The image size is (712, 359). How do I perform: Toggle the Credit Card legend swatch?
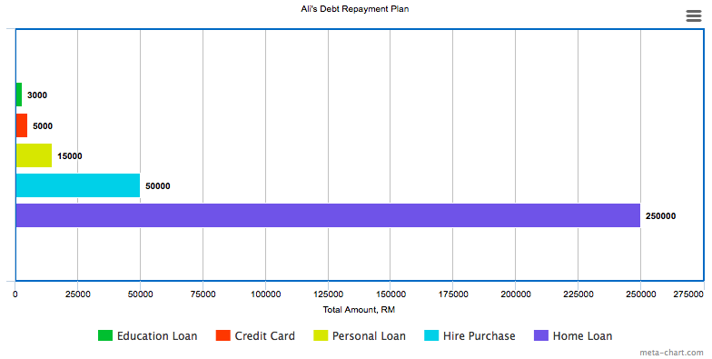(223, 335)
